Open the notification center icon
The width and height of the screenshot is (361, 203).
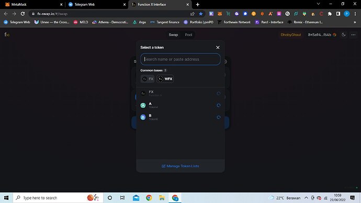tap(352, 198)
